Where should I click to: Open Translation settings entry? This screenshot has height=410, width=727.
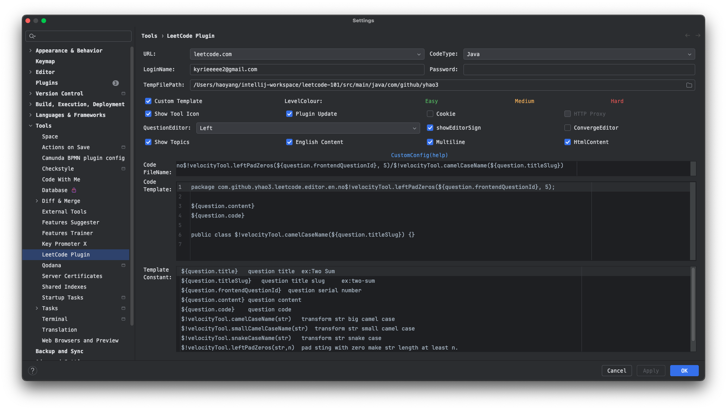pos(60,330)
